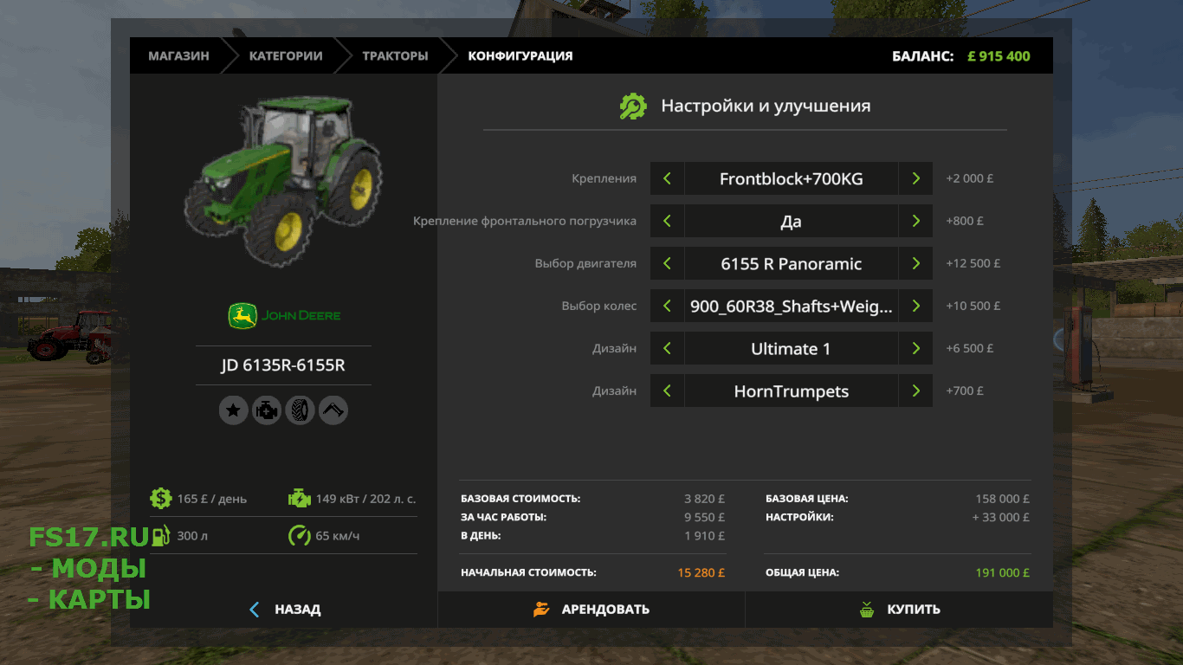Open the 900_60R38_Shafts wheel field
Viewport: 1183px width, 665px height.
(792, 306)
